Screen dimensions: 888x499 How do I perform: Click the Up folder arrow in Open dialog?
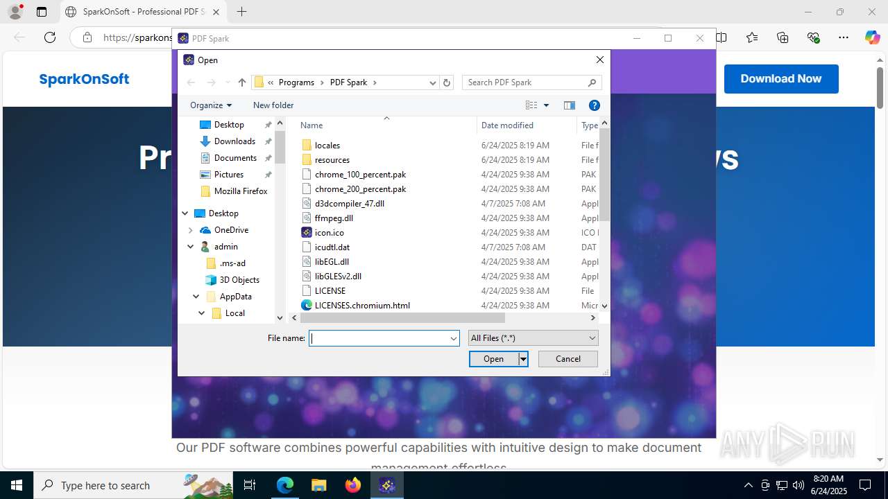[x=241, y=82]
